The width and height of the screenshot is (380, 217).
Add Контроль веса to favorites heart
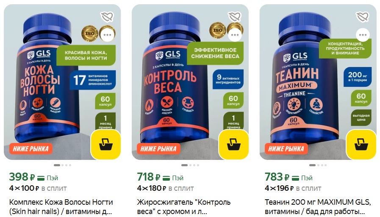click(235, 16)
